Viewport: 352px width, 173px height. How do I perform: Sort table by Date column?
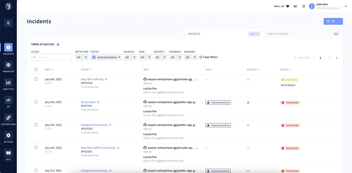tap(49, 69)
